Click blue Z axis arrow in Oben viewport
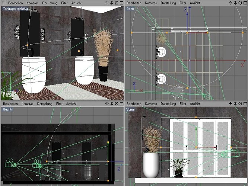The width and height of the screenshot is (248, 186). point(190,7)
